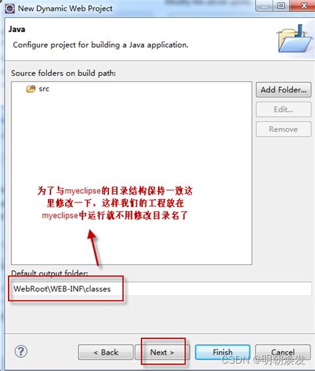Image resolution: width=315 pixels, height=371 pixels.
Task: Click the src source folder icon
Action: (x=31, y=89)
